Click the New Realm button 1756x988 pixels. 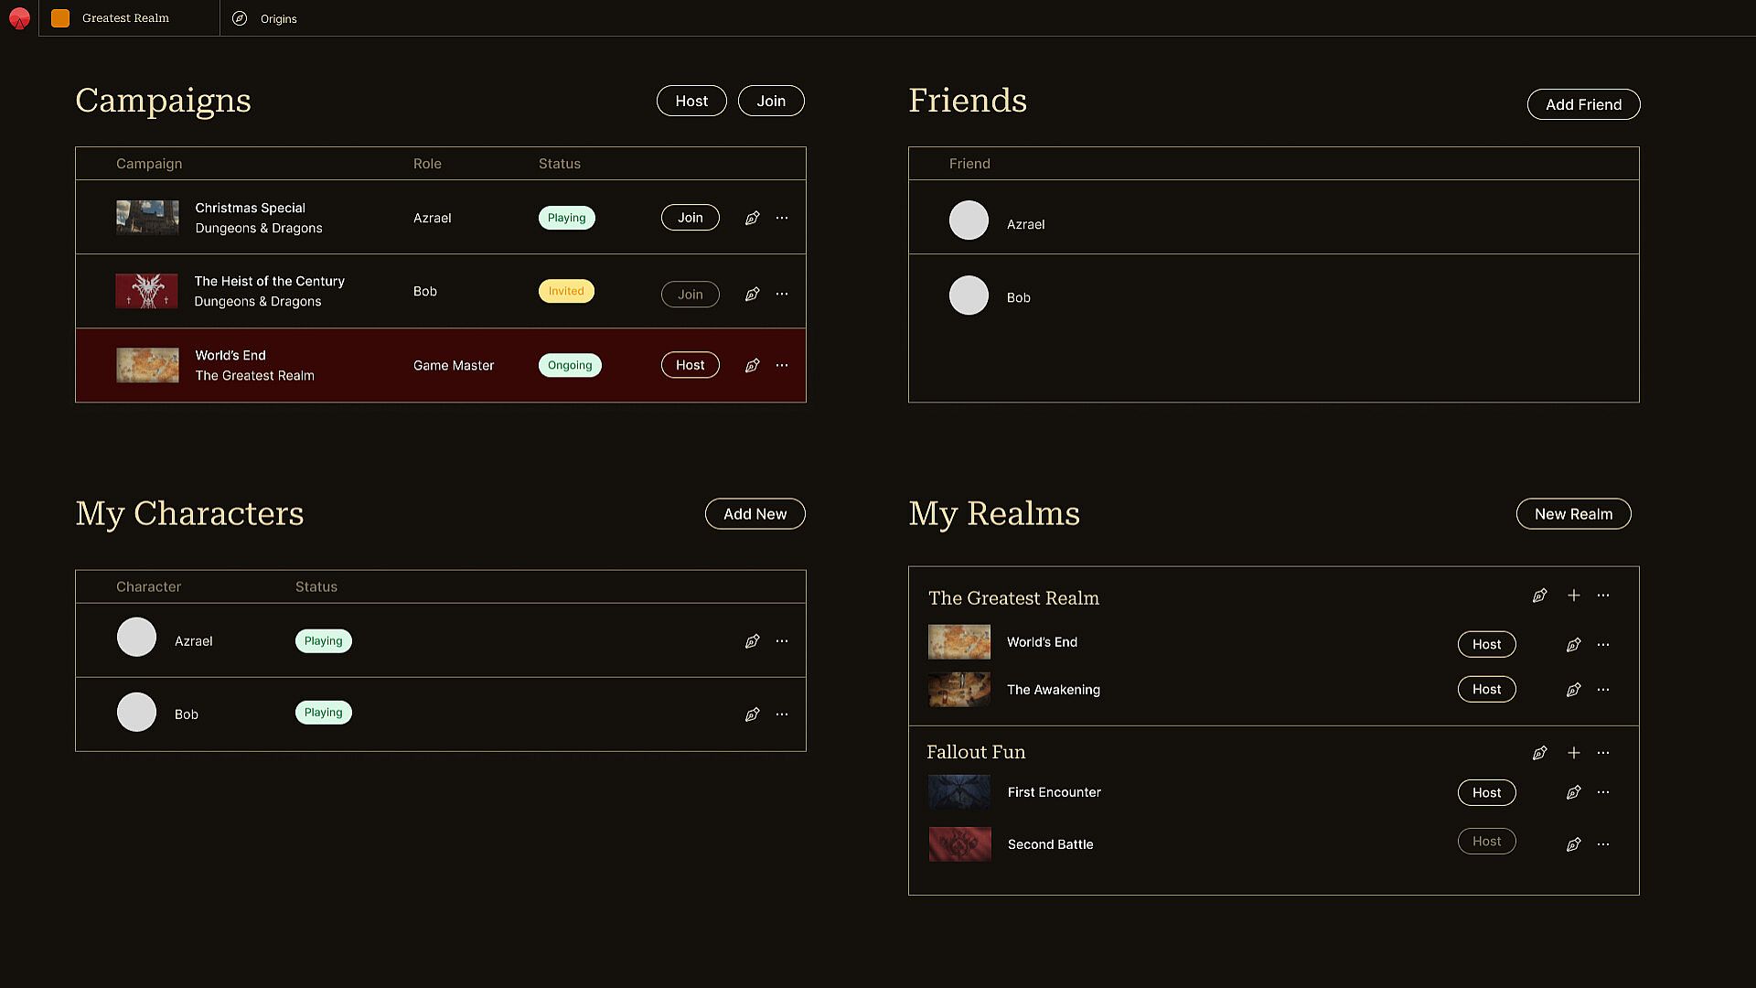pos(1573,514)
